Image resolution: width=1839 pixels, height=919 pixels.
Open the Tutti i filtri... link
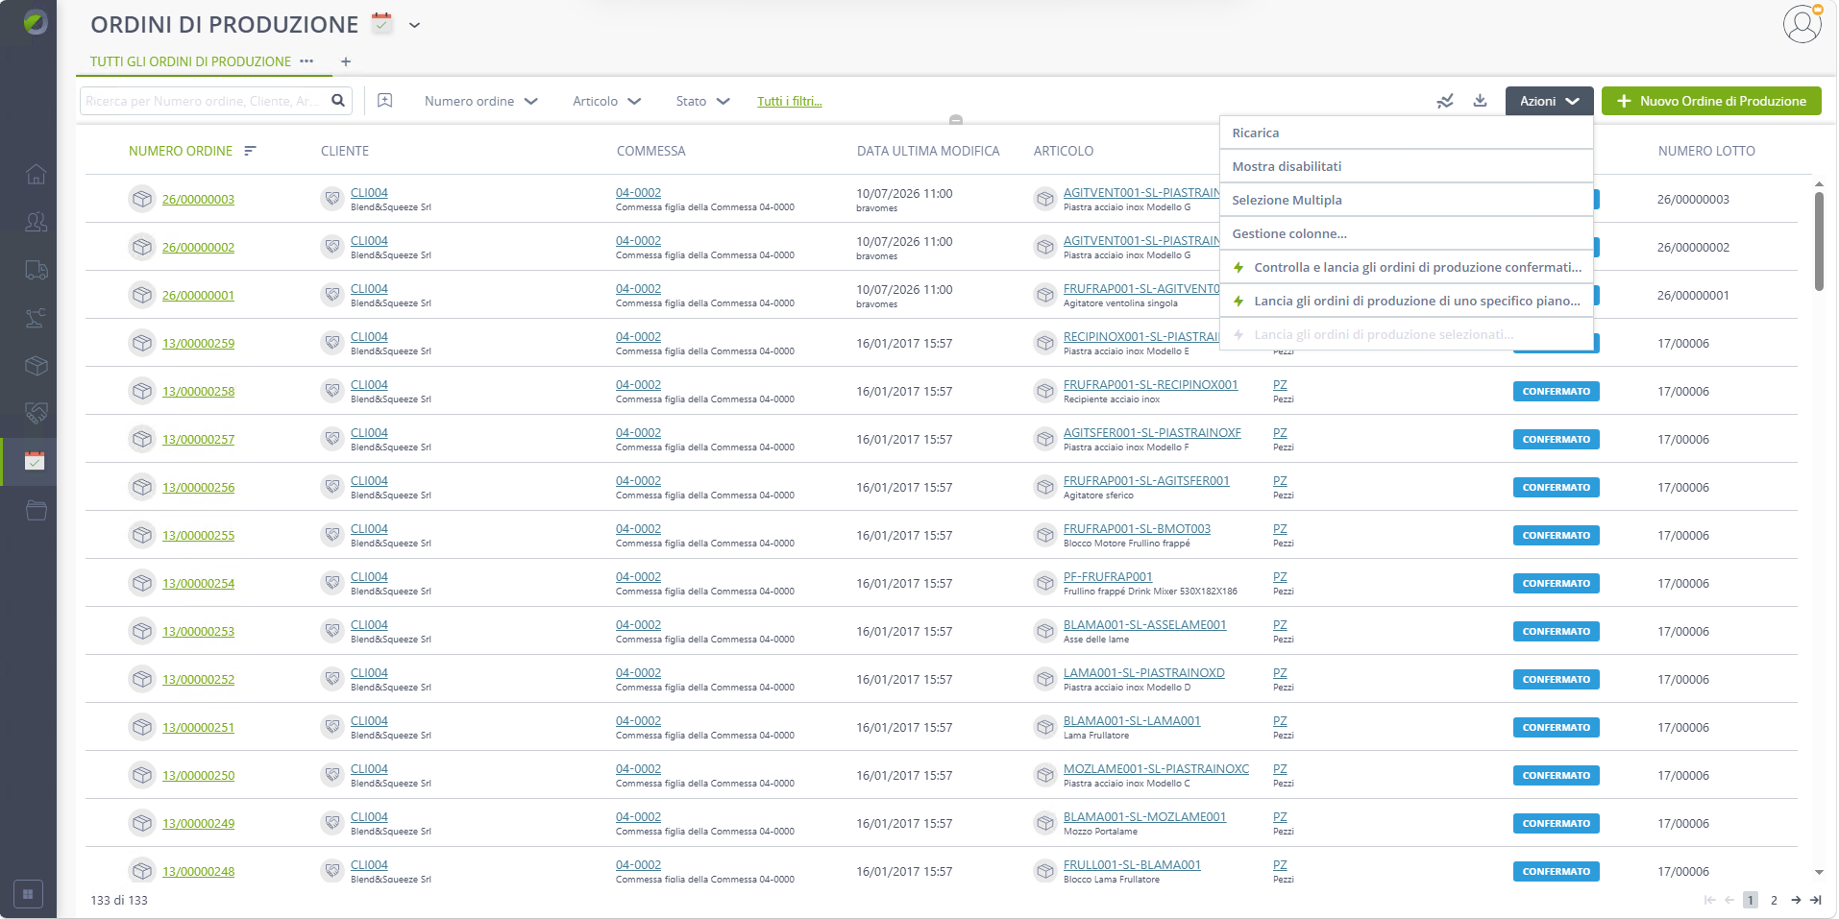pos(789,101)
